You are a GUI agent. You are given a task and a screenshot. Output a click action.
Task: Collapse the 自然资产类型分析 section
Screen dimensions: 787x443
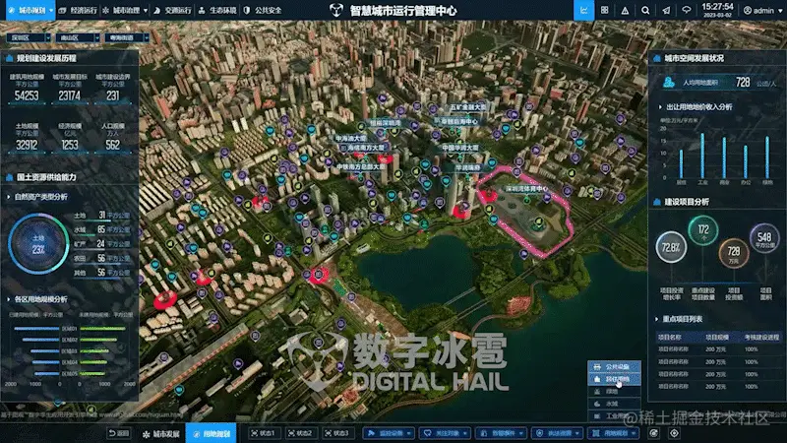point(9,197)
